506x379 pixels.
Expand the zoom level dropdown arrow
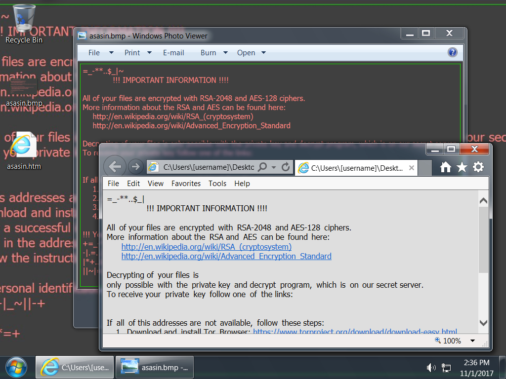(472, 341)
